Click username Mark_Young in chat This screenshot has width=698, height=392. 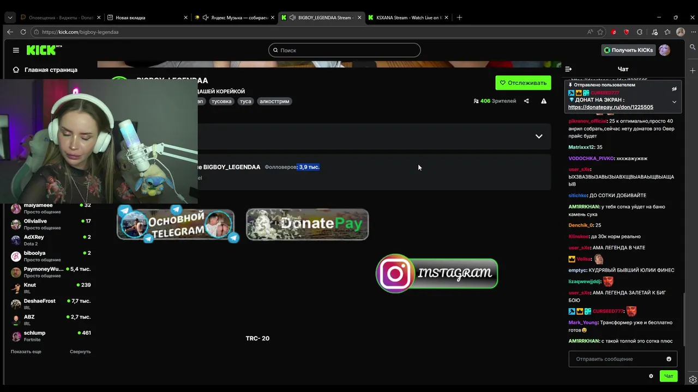coord(583,322)
